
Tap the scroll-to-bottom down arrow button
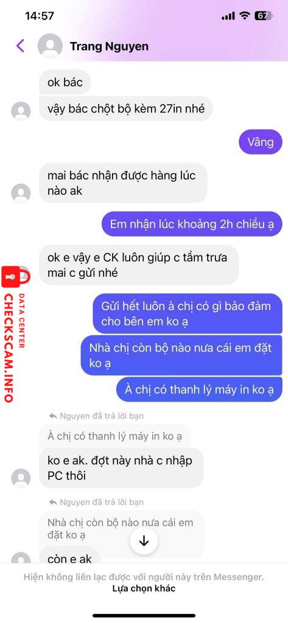144,541
